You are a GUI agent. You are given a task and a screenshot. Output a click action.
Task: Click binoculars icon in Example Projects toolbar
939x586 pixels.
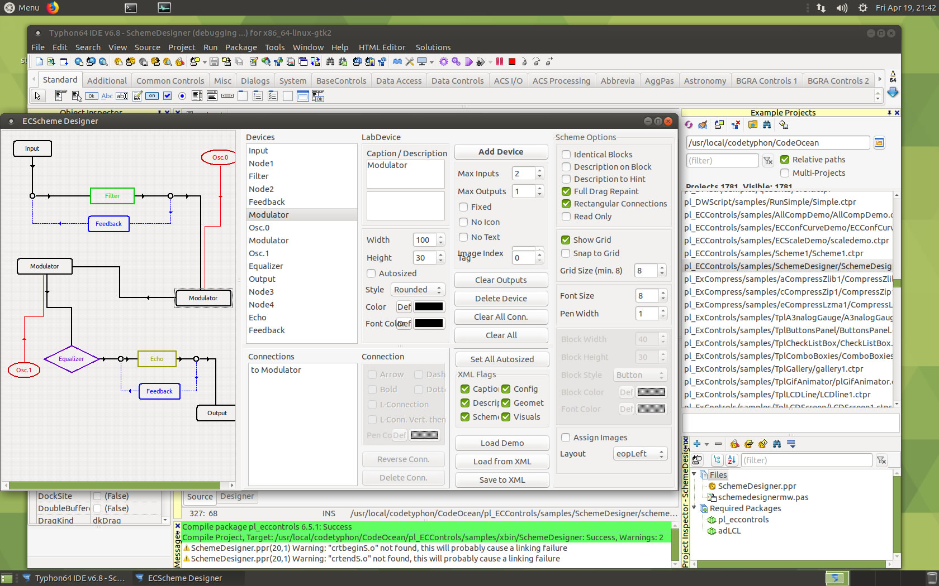(x=767, y=125)
